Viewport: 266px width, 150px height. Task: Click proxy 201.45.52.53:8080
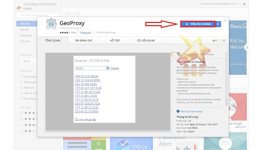coord(87,111)
